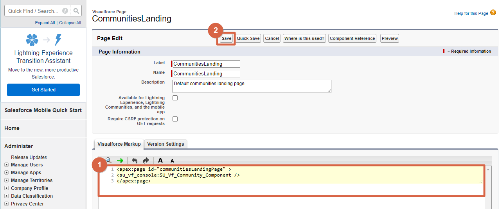500x209 pixels.
Task: Decrease editor font size with small A
Action: click(172, 161)
